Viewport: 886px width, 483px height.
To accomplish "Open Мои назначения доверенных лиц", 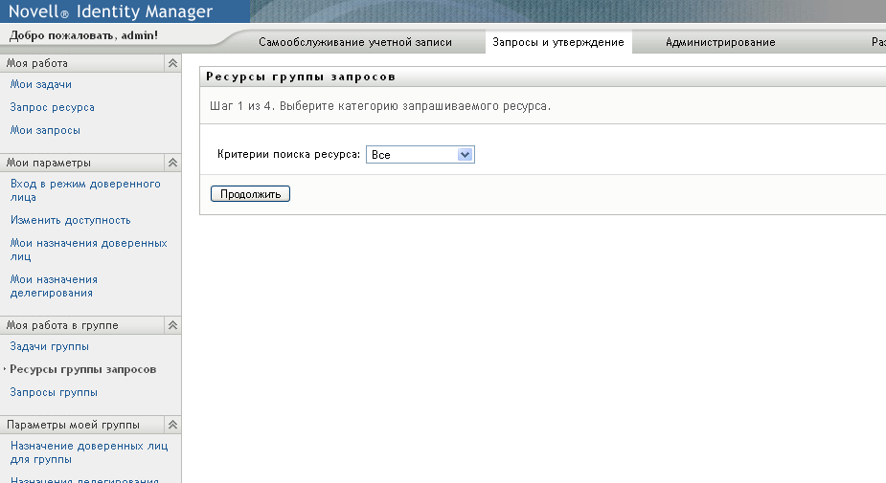I will 89,250.
